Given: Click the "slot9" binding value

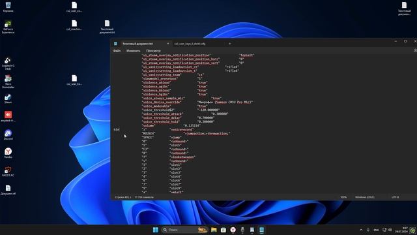Looking at the screenshot, I should [x=175, y=188].
